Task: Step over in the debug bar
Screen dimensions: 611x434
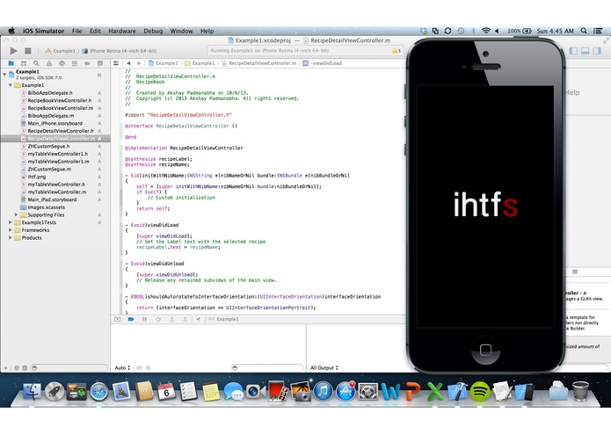Action: [158, 319]
